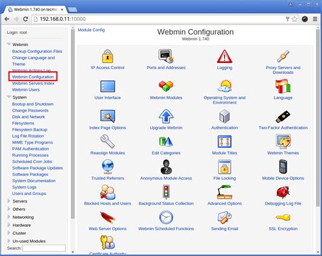The width and height of the screenshot is (322, 256).
Task: Click the Upgrade Webmin blue arrow icon
Action: click(x=166, y=116)
